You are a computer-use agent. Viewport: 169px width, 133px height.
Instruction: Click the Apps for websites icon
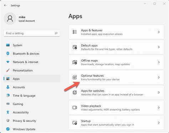click(x=75, y=93)
